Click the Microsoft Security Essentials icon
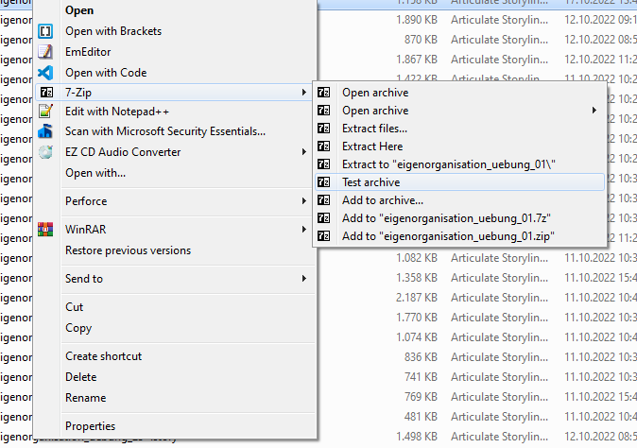637x448 pixels. point(44,131)
